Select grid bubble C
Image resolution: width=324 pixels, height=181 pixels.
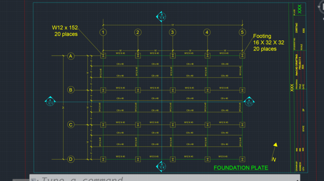pyautogui.click(x=71, y=125)
